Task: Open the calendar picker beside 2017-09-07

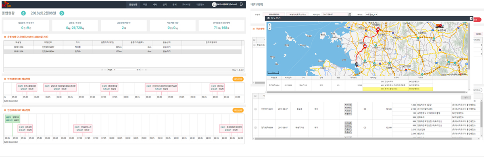Action: pyautogui.click(x=350, y=14)
